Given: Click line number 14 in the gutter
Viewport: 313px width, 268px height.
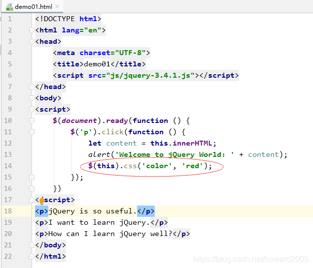Looking at the screenshot, I should coord(8,166).
